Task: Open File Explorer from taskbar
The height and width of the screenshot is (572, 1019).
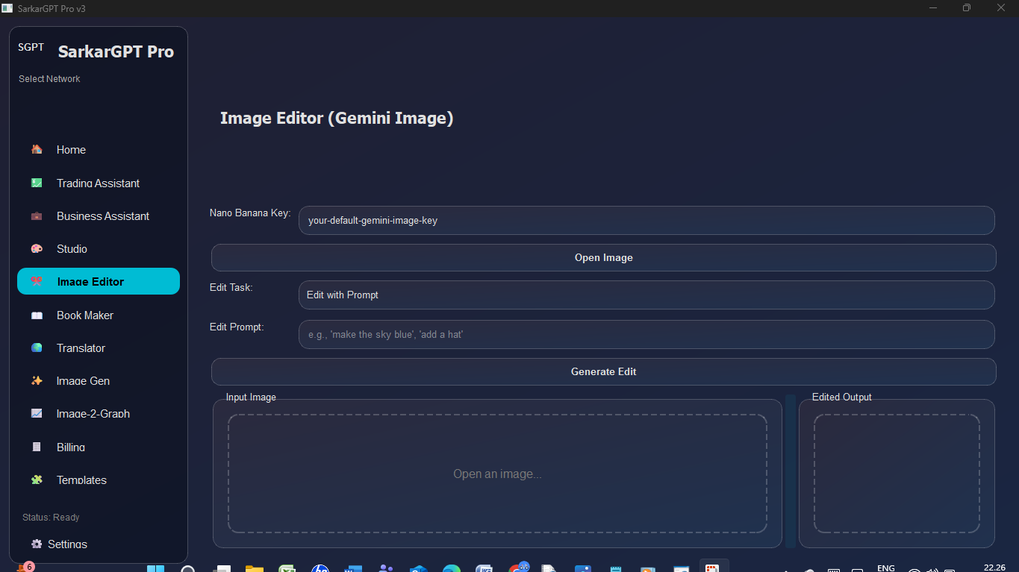Action: click(x=255, y=569)
